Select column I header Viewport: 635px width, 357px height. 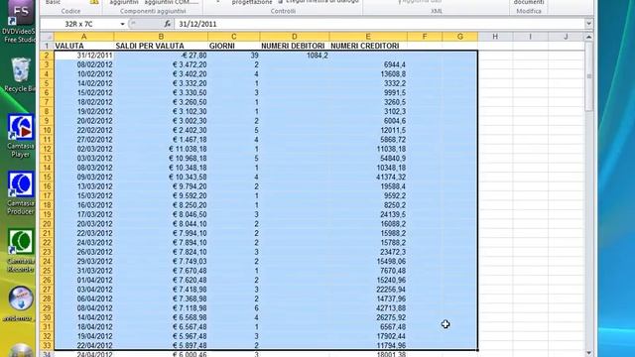pos(530,37)
